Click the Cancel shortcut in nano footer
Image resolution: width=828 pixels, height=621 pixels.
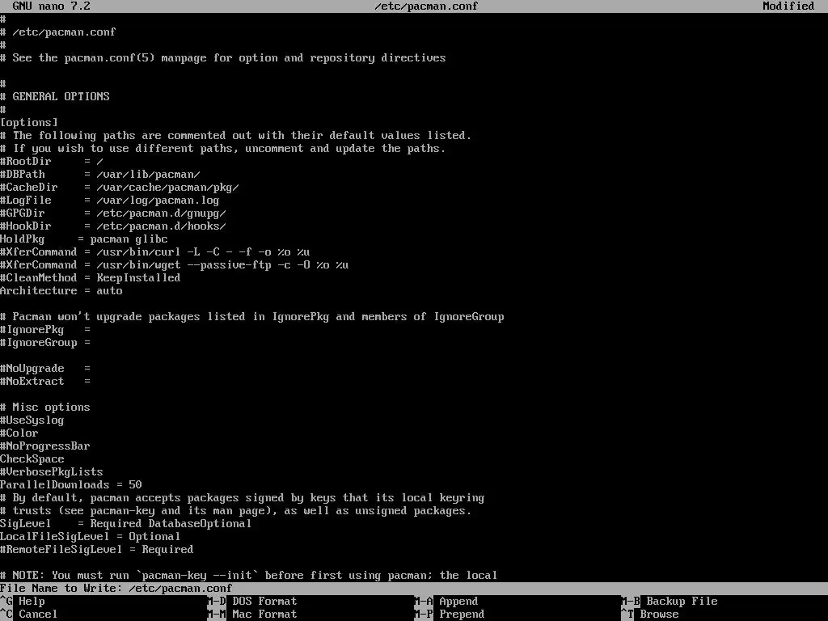coord(28,615)
